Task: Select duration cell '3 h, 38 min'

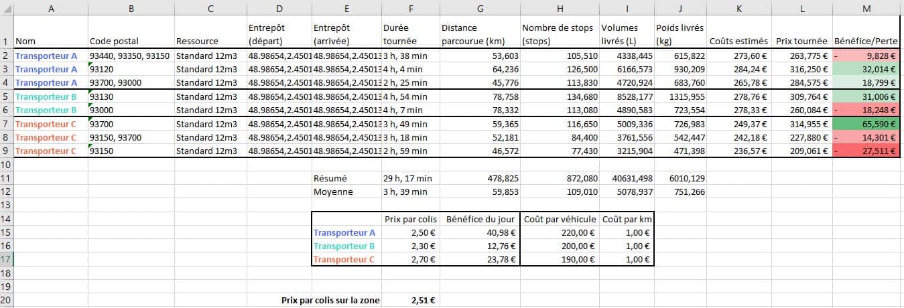Action: click(410, 56)
